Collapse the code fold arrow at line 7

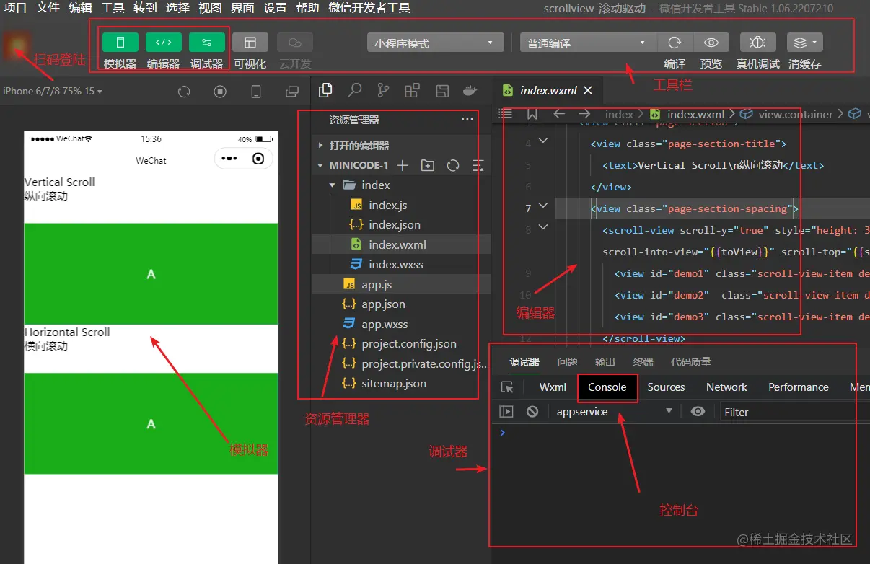tap(543, 206)
